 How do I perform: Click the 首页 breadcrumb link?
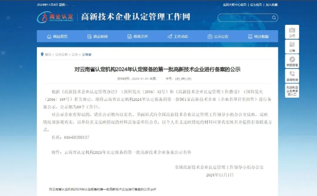pyautogui.click(x=48, y=54)
